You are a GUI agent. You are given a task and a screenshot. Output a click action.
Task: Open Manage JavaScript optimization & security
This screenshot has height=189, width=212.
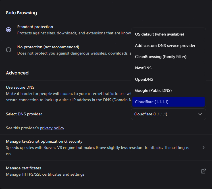click(44, 141)
